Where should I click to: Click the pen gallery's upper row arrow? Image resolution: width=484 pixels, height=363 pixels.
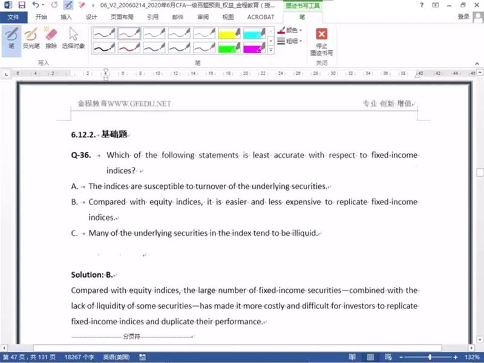270,31
